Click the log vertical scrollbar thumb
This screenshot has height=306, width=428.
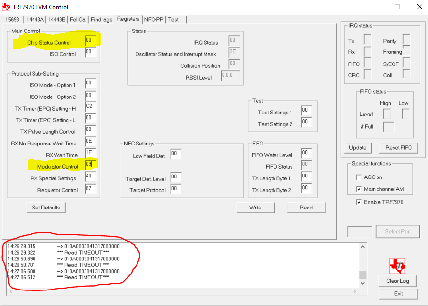[363, 275]
